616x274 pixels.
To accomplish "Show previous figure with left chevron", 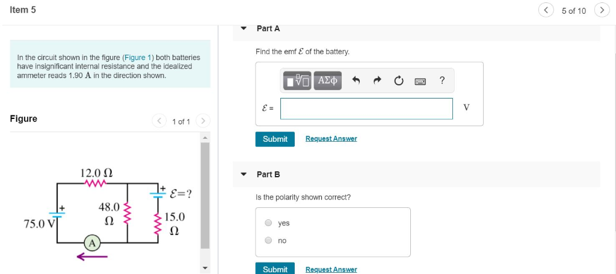I will point(159,121).
